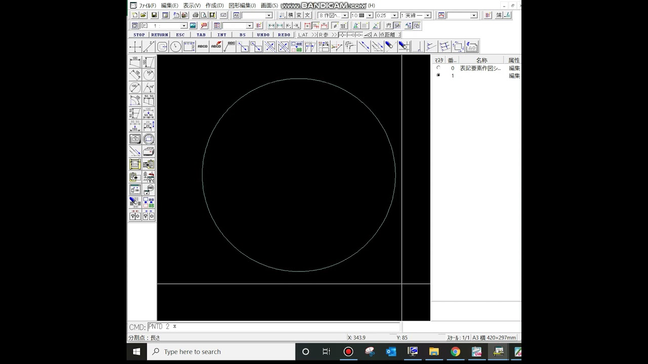Select the eraser tool in drawing toolbar
The width and height of the screenshot is (648, 364).
coord(389,47)
